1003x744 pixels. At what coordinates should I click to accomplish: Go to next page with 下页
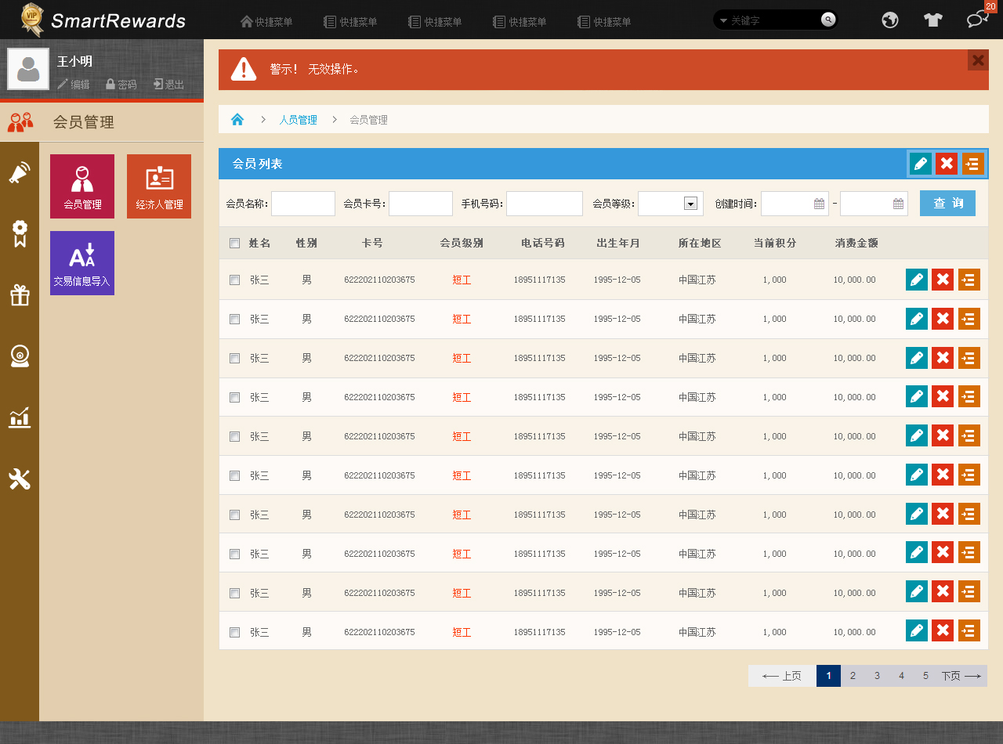pos(961,676)
